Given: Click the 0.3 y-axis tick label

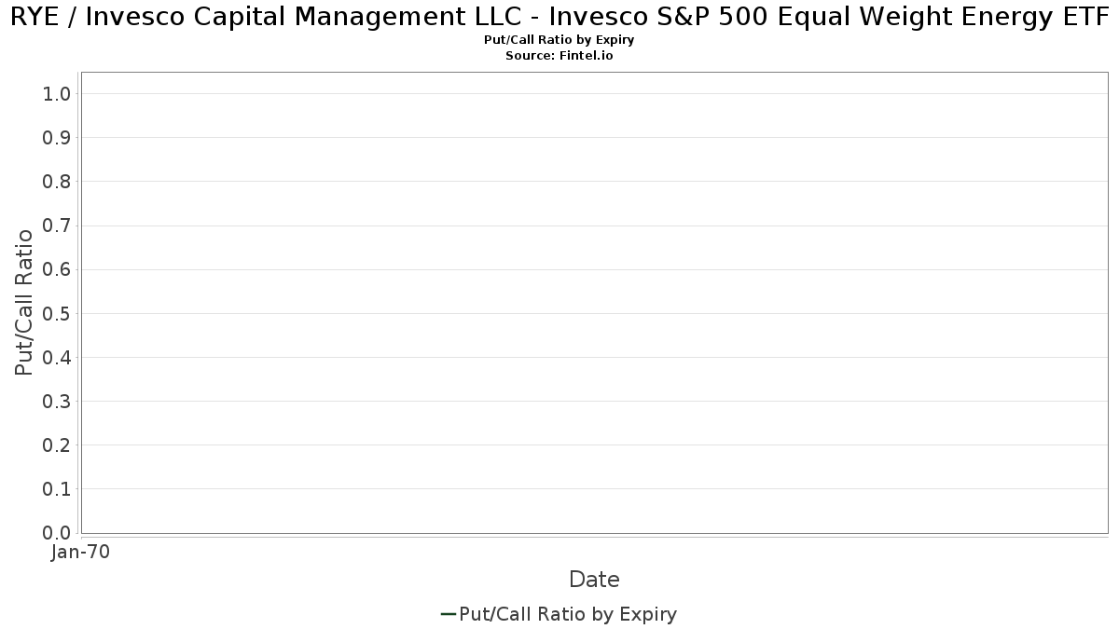Looking at the screenshot, I should click(57, 401).
